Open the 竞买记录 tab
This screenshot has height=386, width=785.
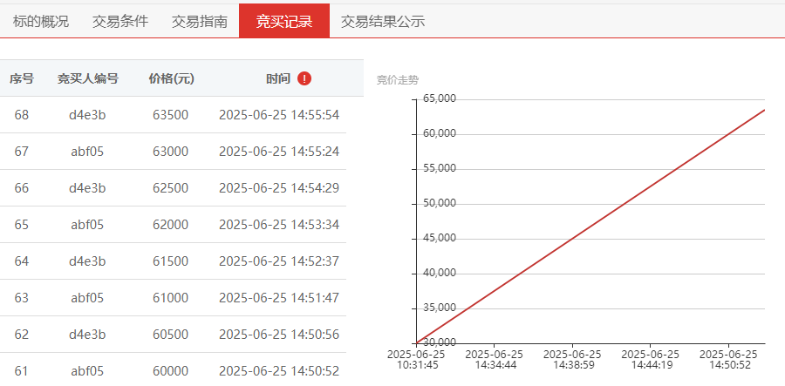tap(284, 22)
